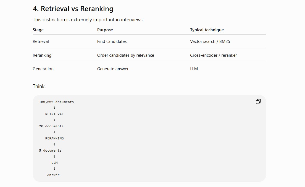Click the 'Reranking' table cell

[42, 55]
